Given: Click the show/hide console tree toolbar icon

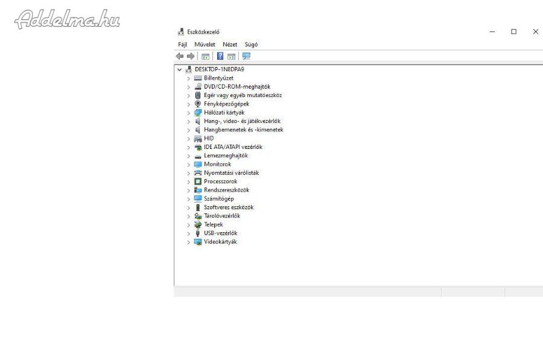Looking at the screenshot, I should [x=205, y=56].
